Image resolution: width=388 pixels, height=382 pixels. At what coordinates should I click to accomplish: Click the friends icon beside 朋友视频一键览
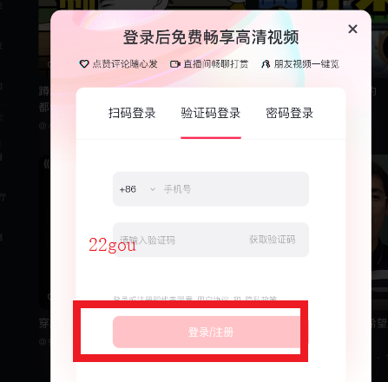point(266,64)
